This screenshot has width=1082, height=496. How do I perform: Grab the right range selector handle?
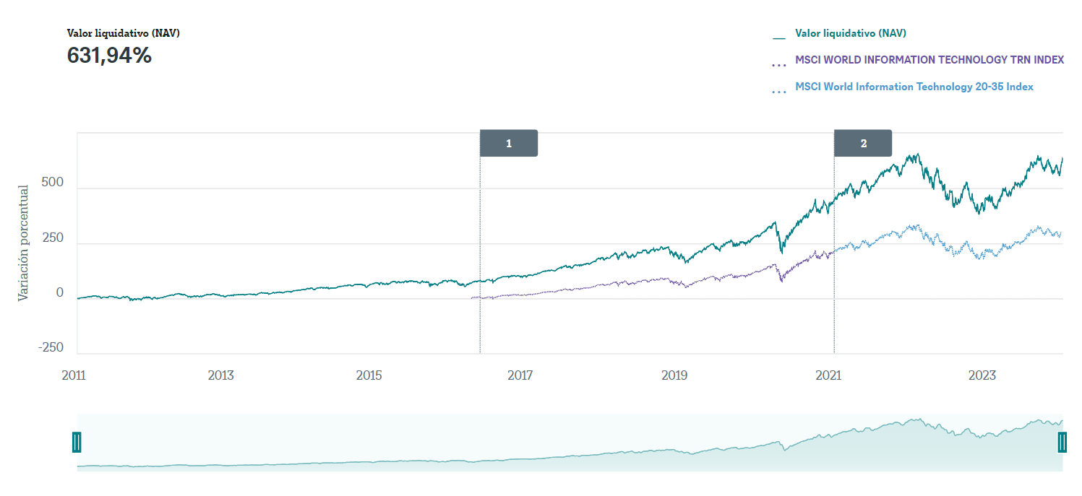pyautogui.click(x=1062, y=442)
